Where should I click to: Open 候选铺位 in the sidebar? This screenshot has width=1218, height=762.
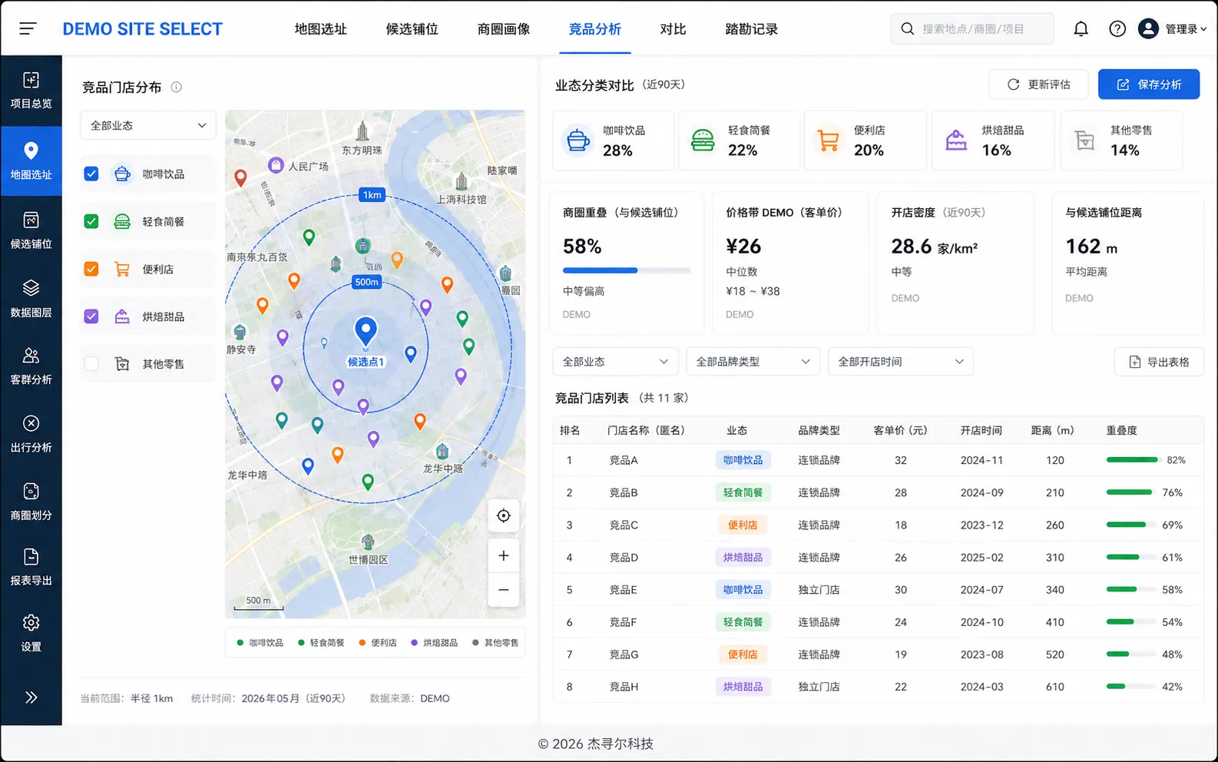31,230
